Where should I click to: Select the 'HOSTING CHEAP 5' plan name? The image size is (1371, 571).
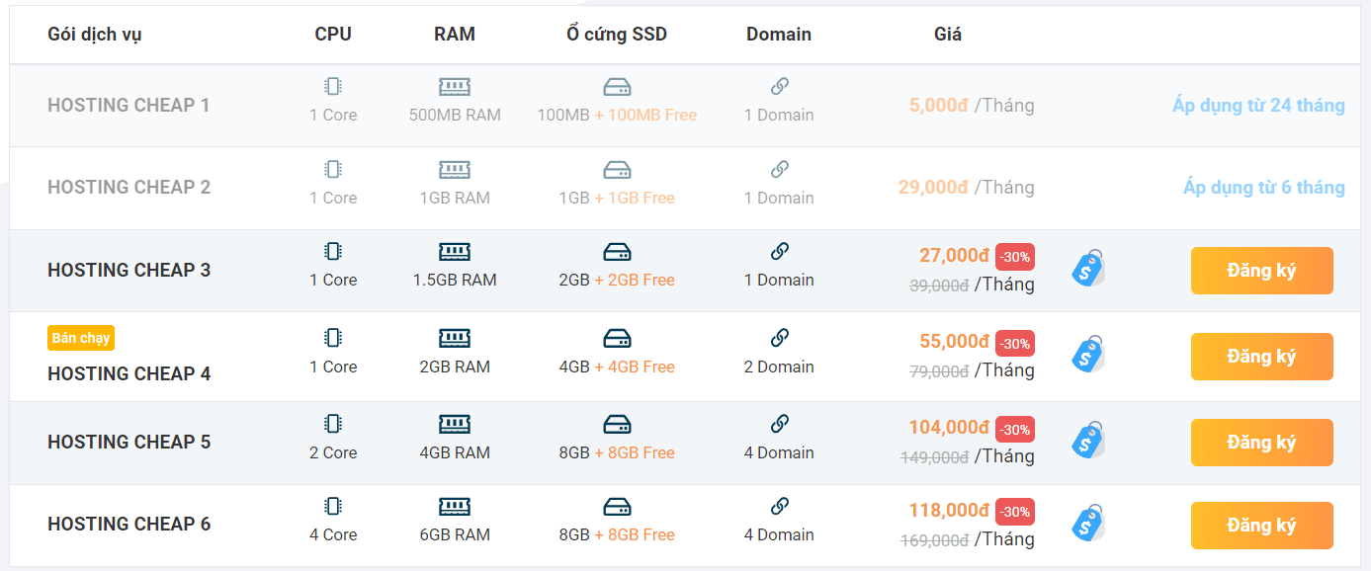click(129, 442)
